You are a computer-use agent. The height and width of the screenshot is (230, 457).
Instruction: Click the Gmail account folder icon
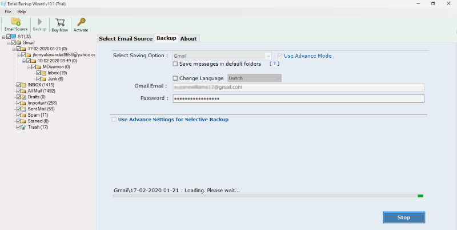pos(19,42)
